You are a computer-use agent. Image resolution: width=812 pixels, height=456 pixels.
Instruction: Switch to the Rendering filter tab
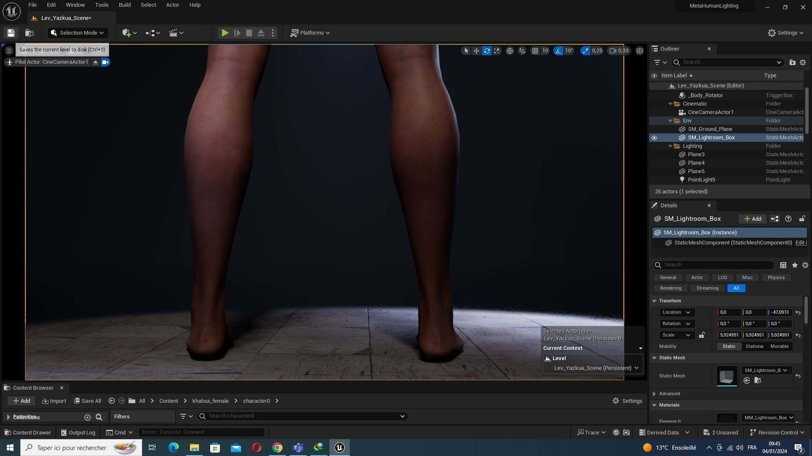(x=670, y=288)
